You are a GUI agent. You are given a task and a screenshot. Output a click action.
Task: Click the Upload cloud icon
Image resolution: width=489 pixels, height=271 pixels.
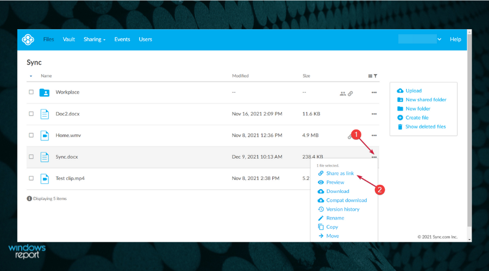pyautogui.click(x=400, y=91)
